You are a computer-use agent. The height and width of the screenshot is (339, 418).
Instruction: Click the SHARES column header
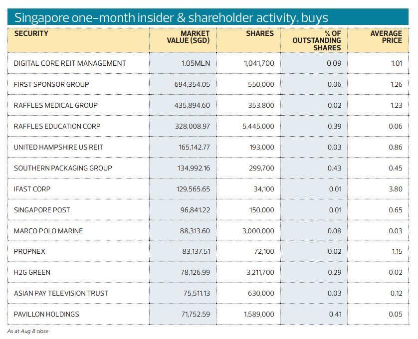point(259,33)
